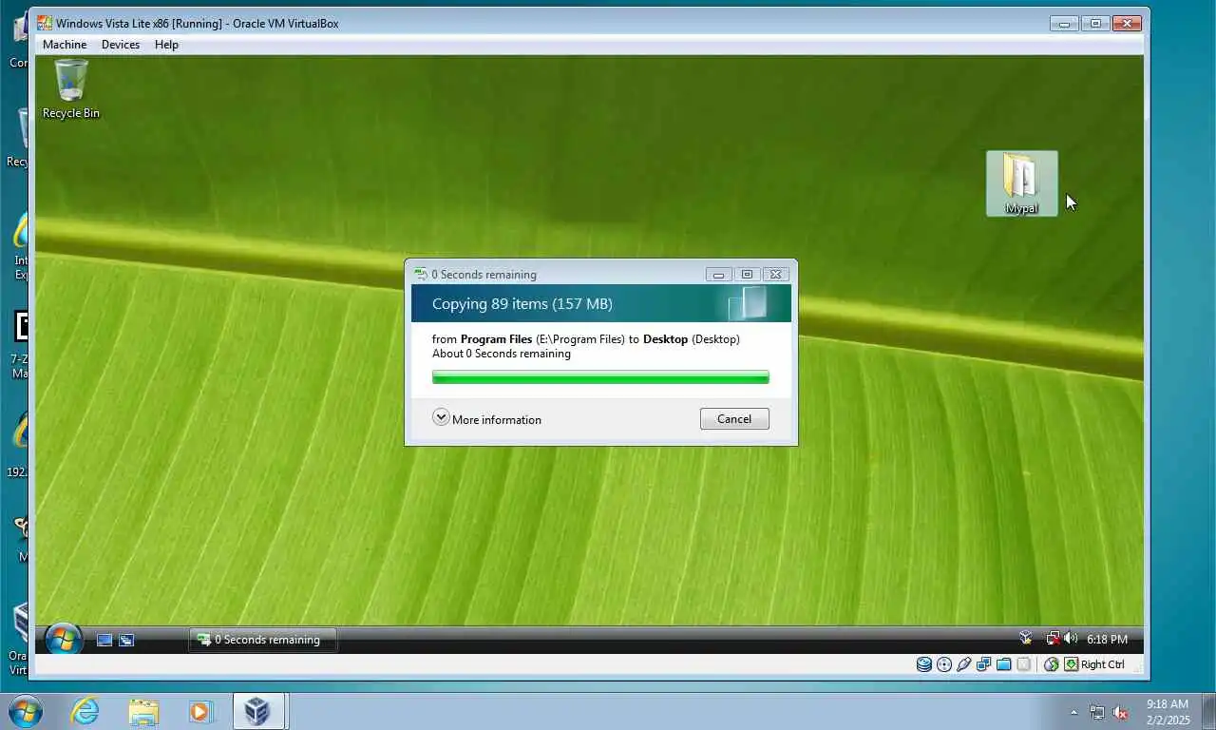1216x730 pixels.
Task: Close the VirtualBox VM window
Action: point(1127,23)
